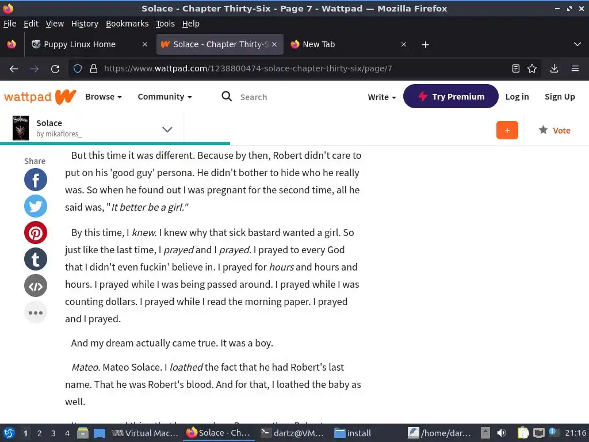Expand Solace table of contents chevron
The height and width of the screenshot is (442, 589).
point(167,129)
